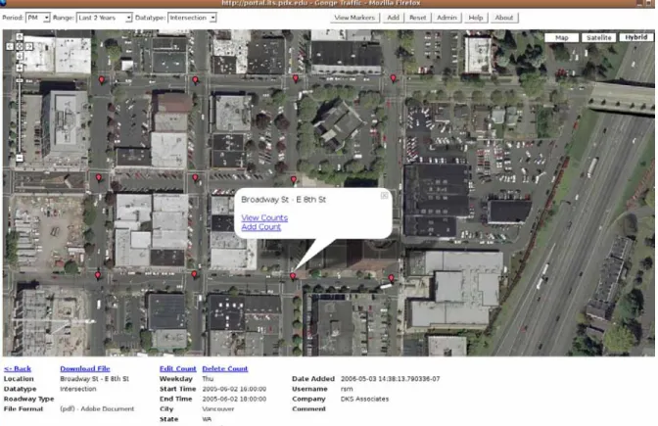The height and width of the screenshot is (426, 658).
Task: Select the bottom-row rightmost red map marker
Action: [391, 278]
